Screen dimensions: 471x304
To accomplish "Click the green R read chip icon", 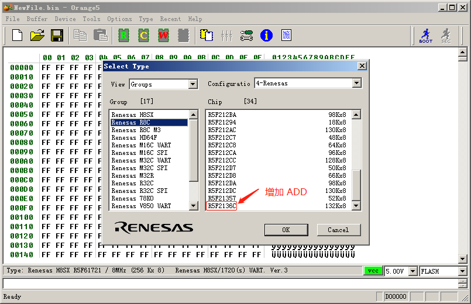I will [x=123, y=36].
